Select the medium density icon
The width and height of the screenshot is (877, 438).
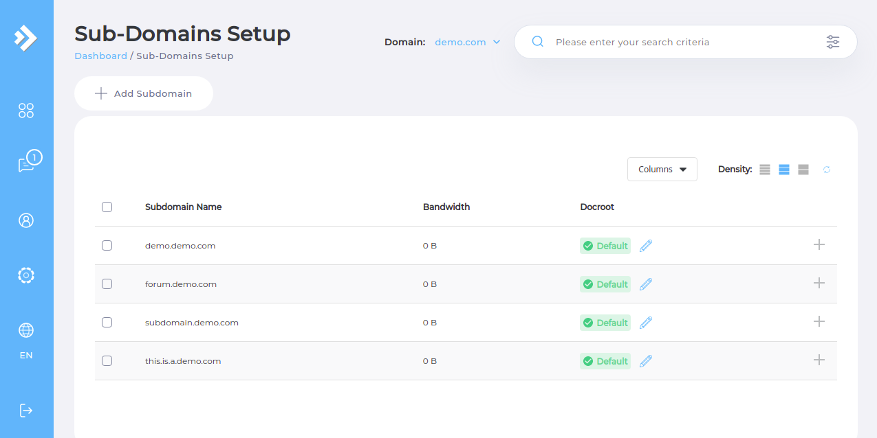pos(784,170)
